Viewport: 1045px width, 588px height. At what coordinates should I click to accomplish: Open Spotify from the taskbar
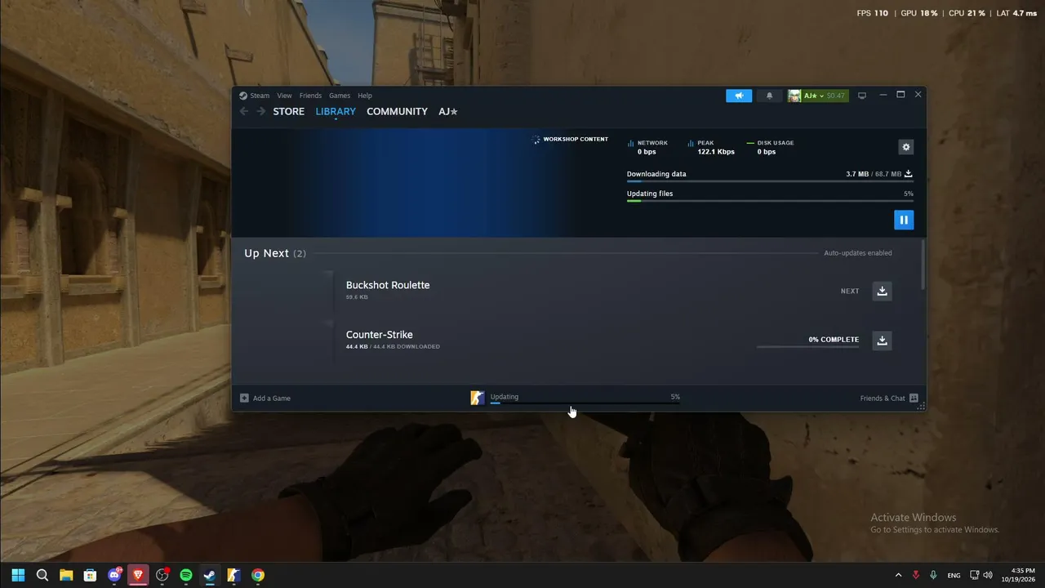pyautogui.click(x=185, y=575)
